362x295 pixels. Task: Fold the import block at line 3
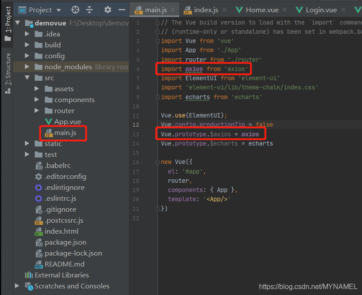tap(158, 41)
